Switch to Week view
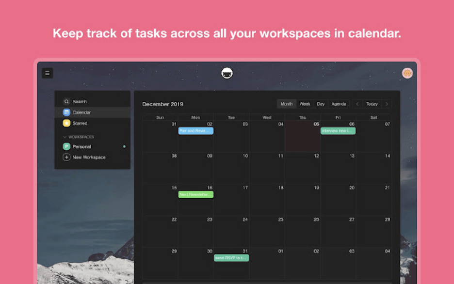454x284 pixels. point(305,104)
